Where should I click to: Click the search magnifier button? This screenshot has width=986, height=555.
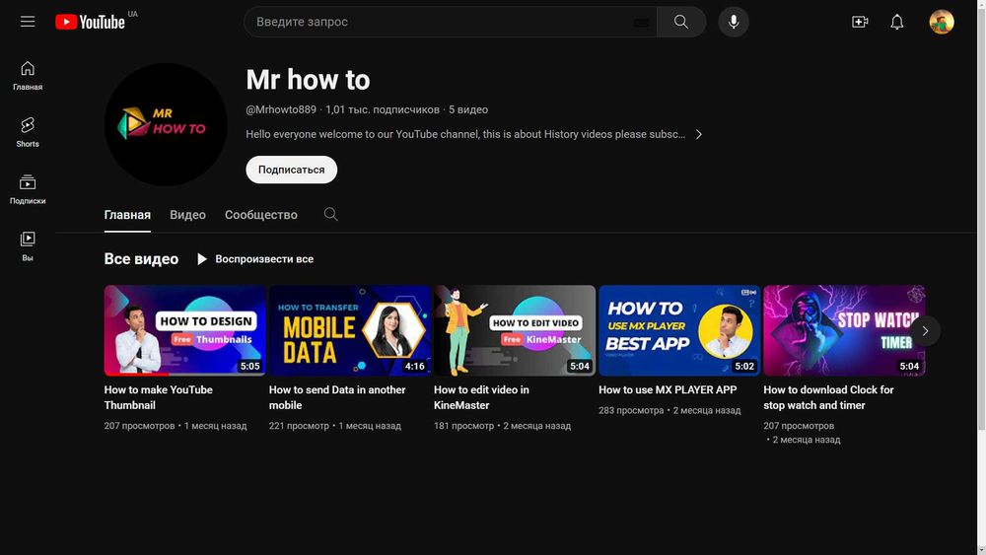pos(681,22)
